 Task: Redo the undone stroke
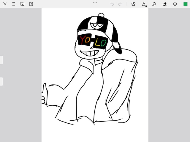120,4
